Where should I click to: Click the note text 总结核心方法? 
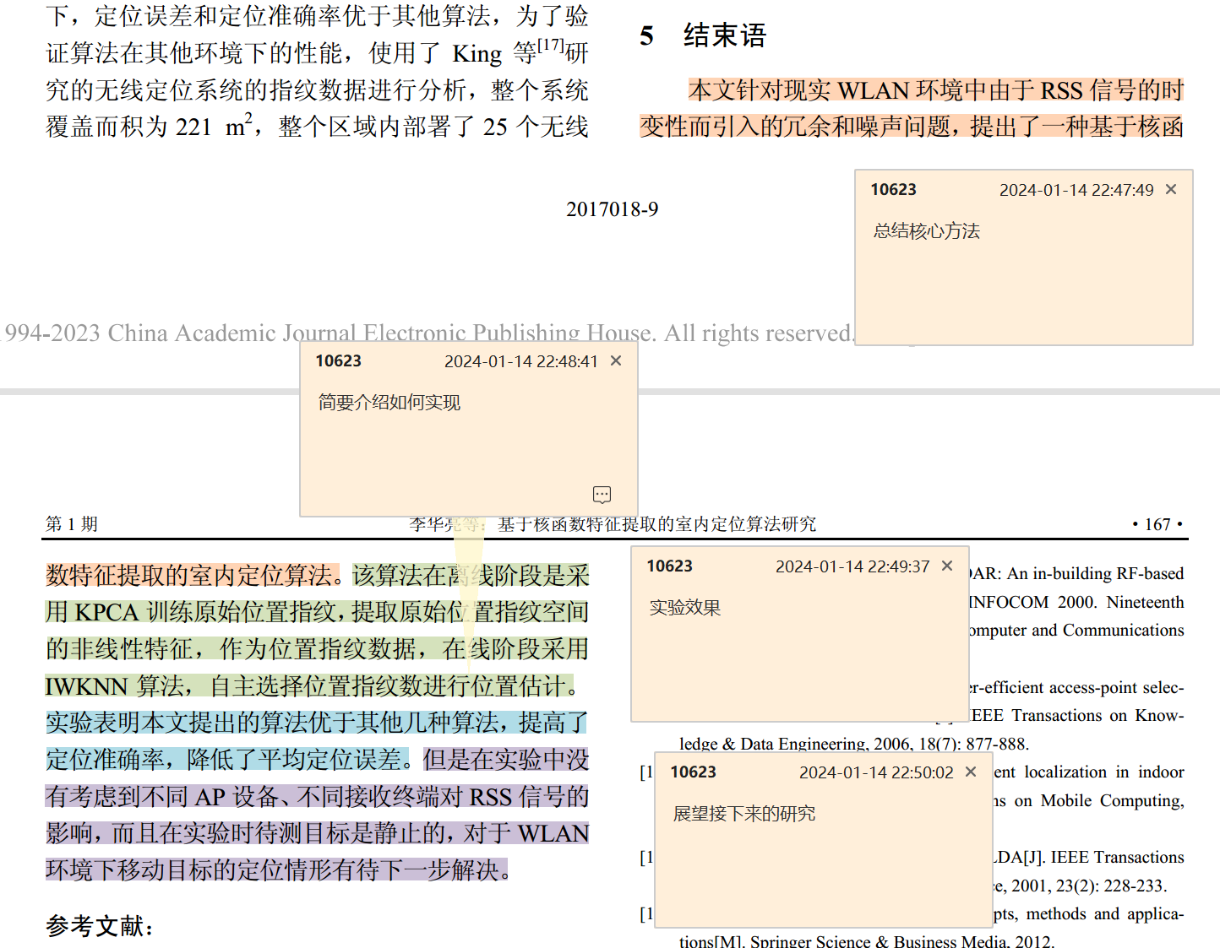(926, 231)
